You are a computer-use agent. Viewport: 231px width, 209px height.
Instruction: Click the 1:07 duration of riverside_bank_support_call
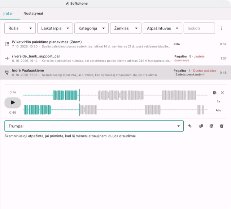click(223, 59)
